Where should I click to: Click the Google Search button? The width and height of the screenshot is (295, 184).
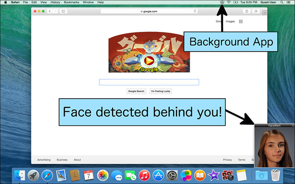tap(136, 91)
